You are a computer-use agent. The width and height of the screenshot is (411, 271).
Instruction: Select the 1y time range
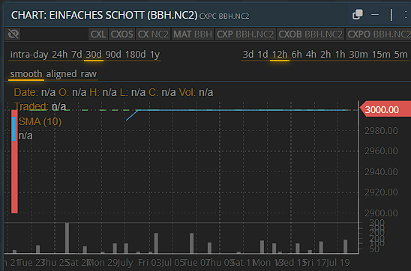(x=154, y=55)
